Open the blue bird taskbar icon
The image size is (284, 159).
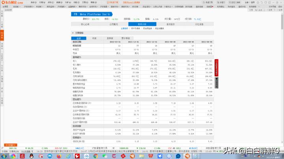[x=160, y=156]
